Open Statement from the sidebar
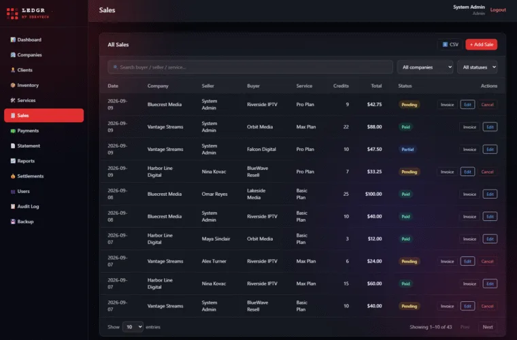The height and width of the screenshot is (340, 517). pyautogui.click(x=44, y=146)
